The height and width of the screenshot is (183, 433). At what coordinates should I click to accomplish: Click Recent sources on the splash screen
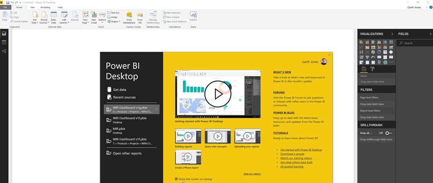(121, 97)
